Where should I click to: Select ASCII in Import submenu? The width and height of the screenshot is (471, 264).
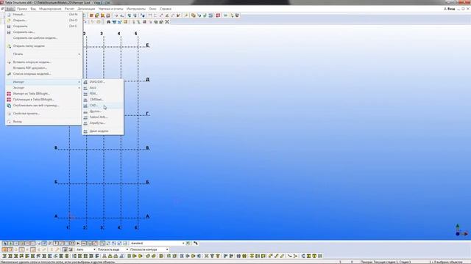coord(103,88)
